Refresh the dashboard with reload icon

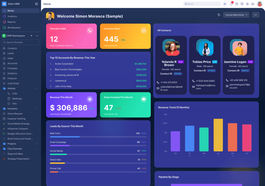[219, 15]
